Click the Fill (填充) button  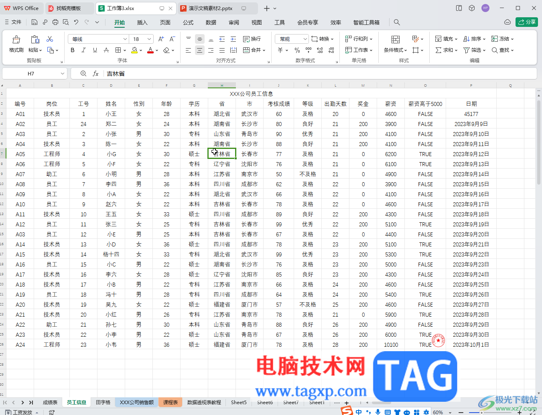(446, 39)
